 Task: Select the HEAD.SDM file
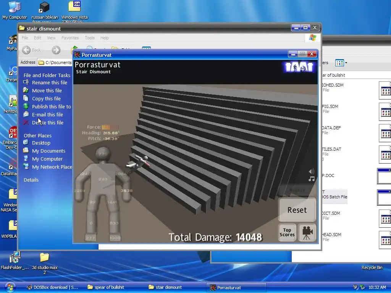click(331, 237)
